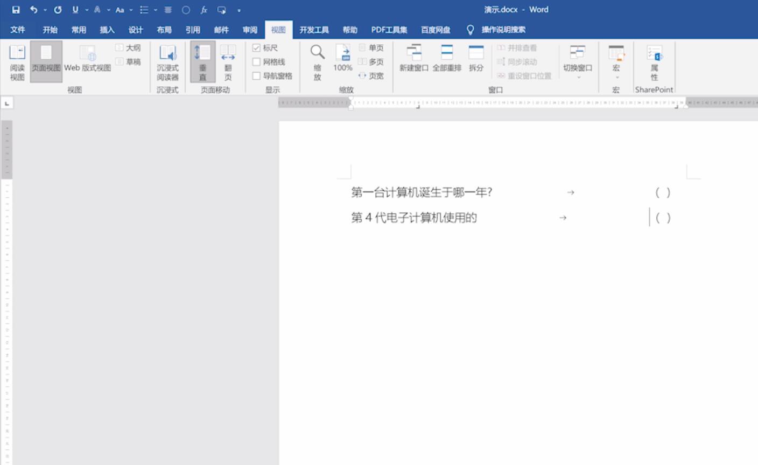The height and width of the screenshot is (465, 758).
Task: Select 页面视图 page layout view
Action: (46, 61)
